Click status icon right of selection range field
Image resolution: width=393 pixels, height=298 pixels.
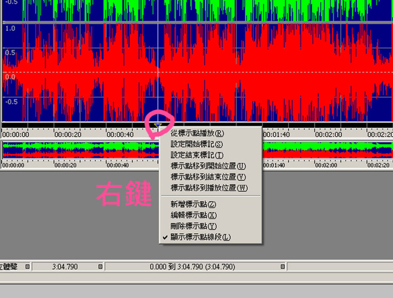click(x=282, y=267)
